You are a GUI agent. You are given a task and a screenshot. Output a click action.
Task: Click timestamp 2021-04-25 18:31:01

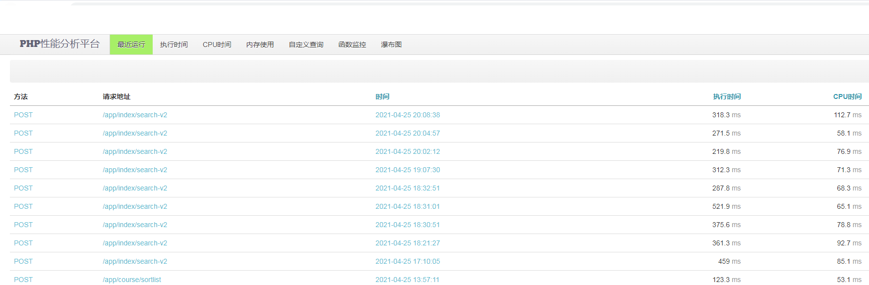(407, 206)
